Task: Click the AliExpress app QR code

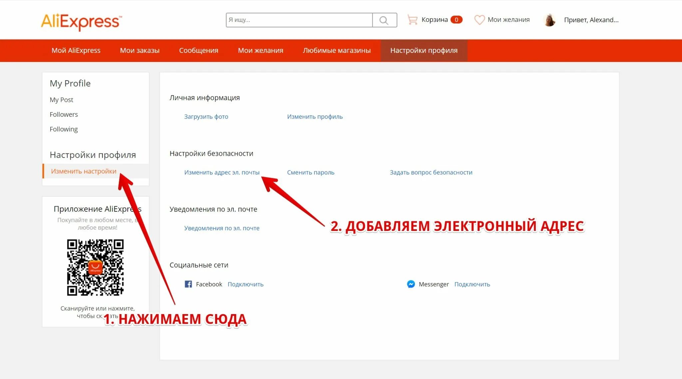Action: tap(95, 267)
